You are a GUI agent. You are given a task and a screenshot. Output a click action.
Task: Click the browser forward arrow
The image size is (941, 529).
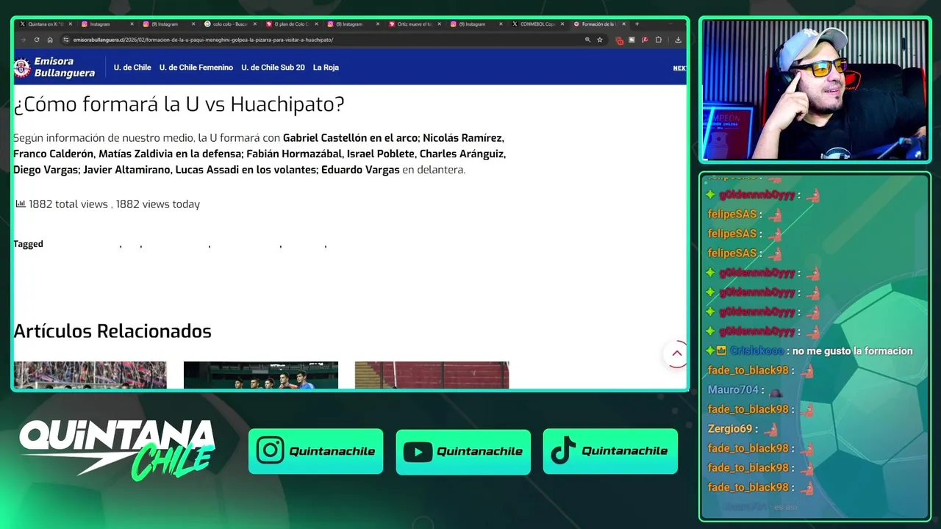tap(24, 40)
